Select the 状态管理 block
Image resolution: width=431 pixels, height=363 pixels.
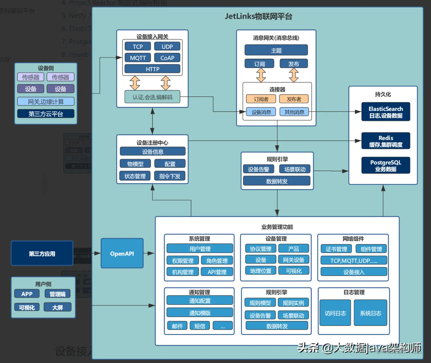point(135,176)
